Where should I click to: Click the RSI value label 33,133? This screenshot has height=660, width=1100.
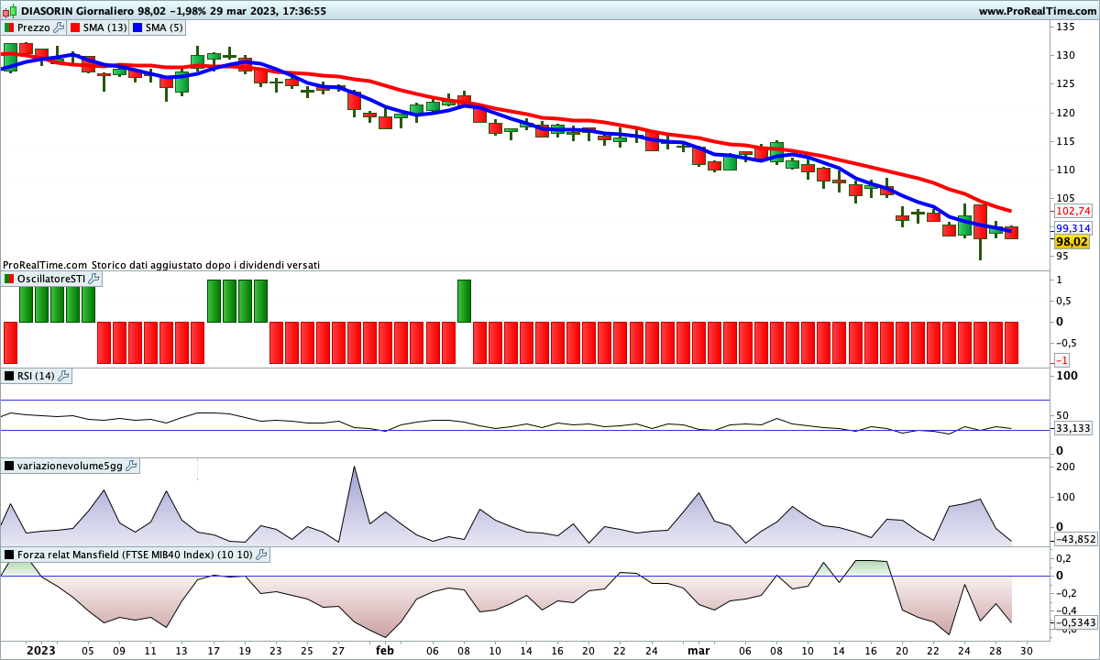1073,428
